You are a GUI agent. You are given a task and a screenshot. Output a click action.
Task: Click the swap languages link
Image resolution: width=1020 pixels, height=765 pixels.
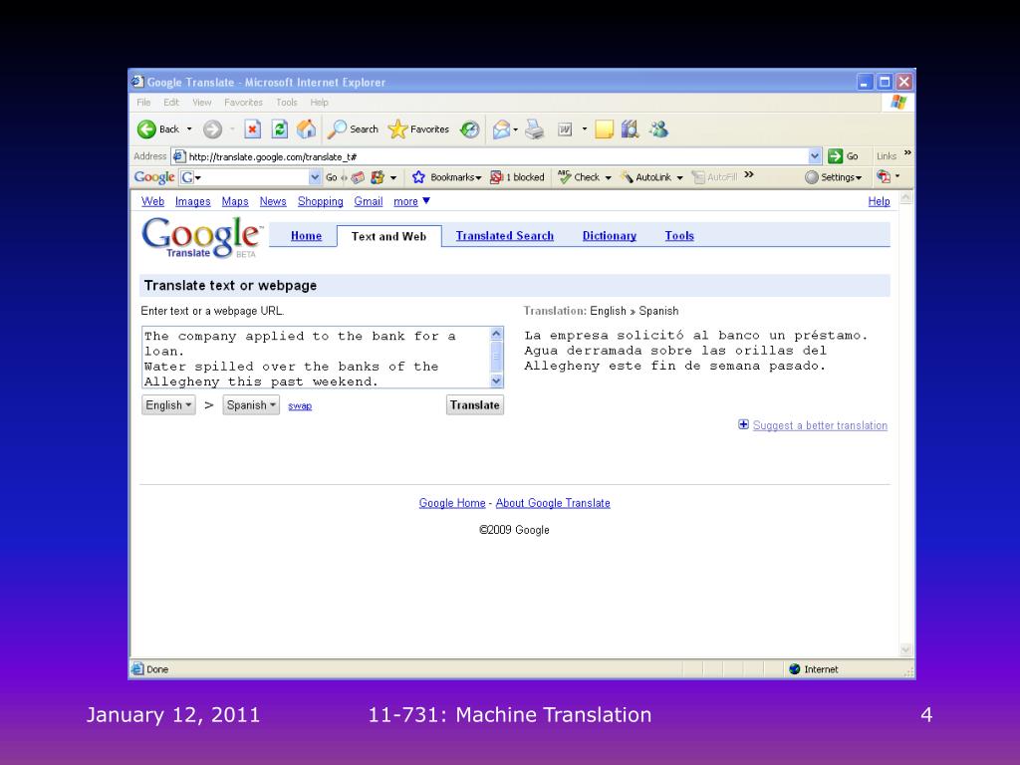click(300, 406)
